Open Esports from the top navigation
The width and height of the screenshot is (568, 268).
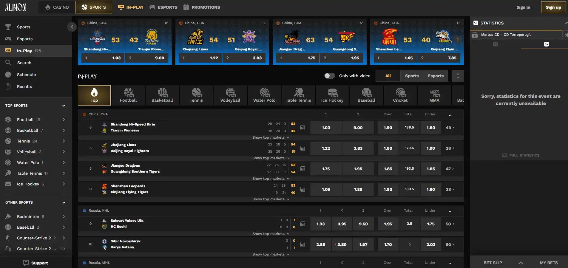pos(163,7)
